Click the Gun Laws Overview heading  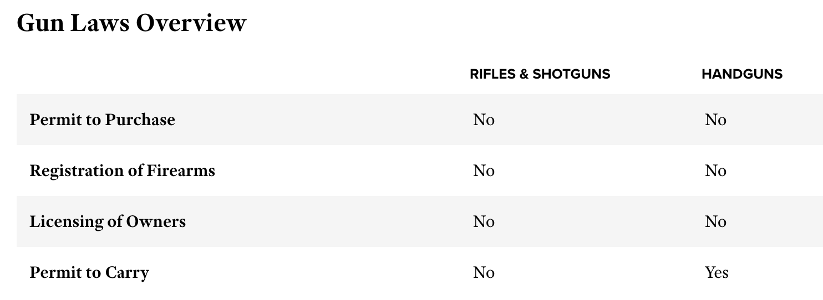coord(131,23)
